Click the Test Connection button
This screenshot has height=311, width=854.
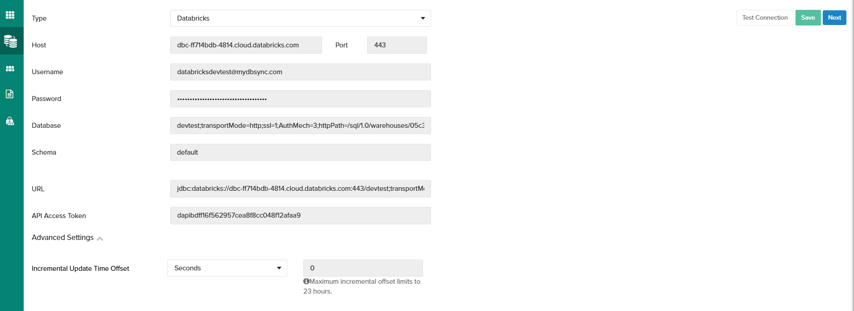pyautogui.click(x=765, y=18)
